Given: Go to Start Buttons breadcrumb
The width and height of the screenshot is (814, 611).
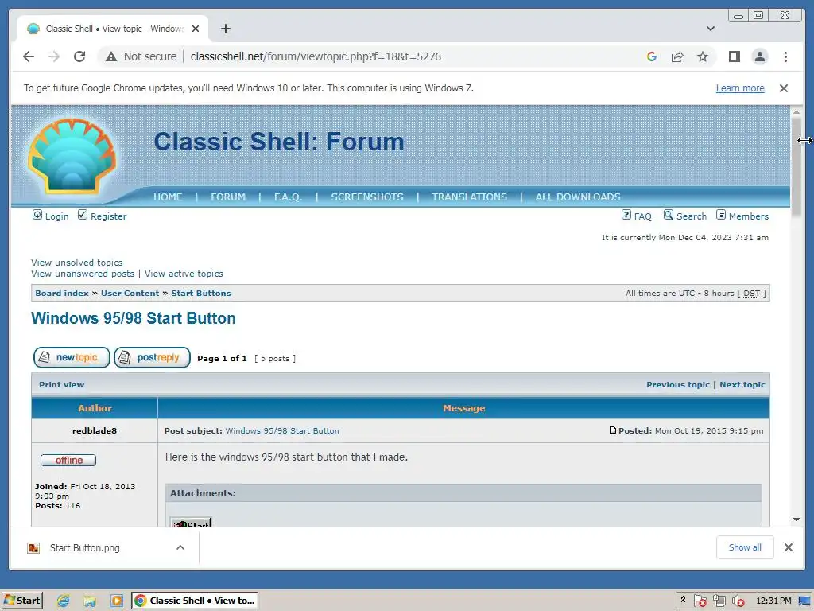Looking at the screenshot, I should [x=201, y=293].
